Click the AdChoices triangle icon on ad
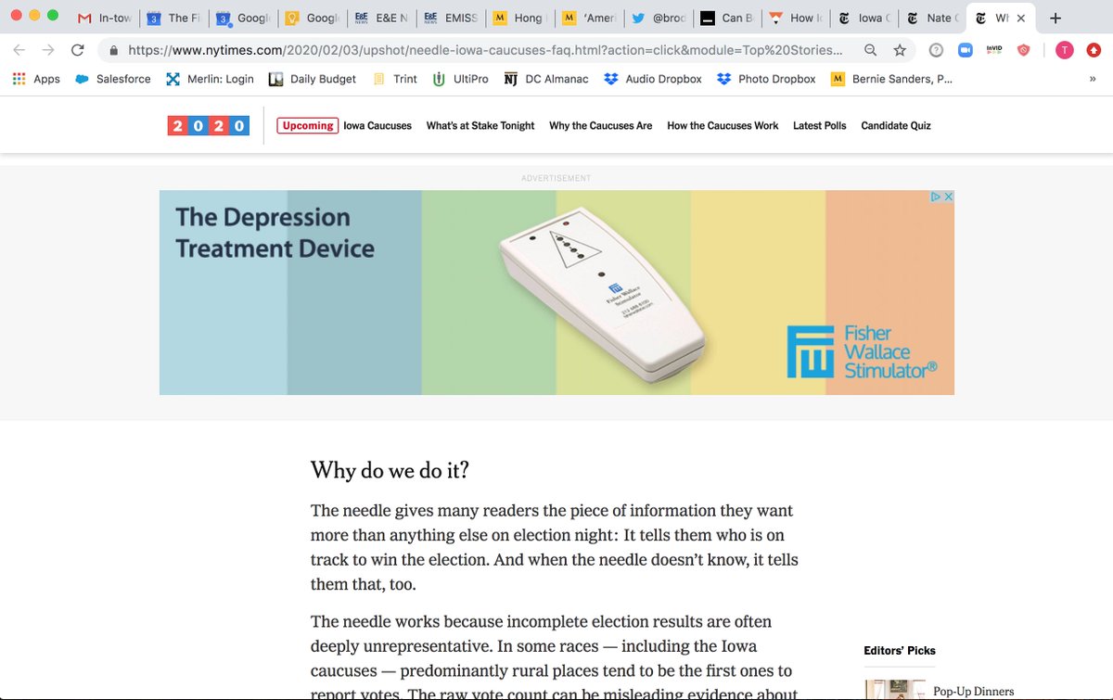The height and width of the screenshot is (700, 1113). point(936,197)
